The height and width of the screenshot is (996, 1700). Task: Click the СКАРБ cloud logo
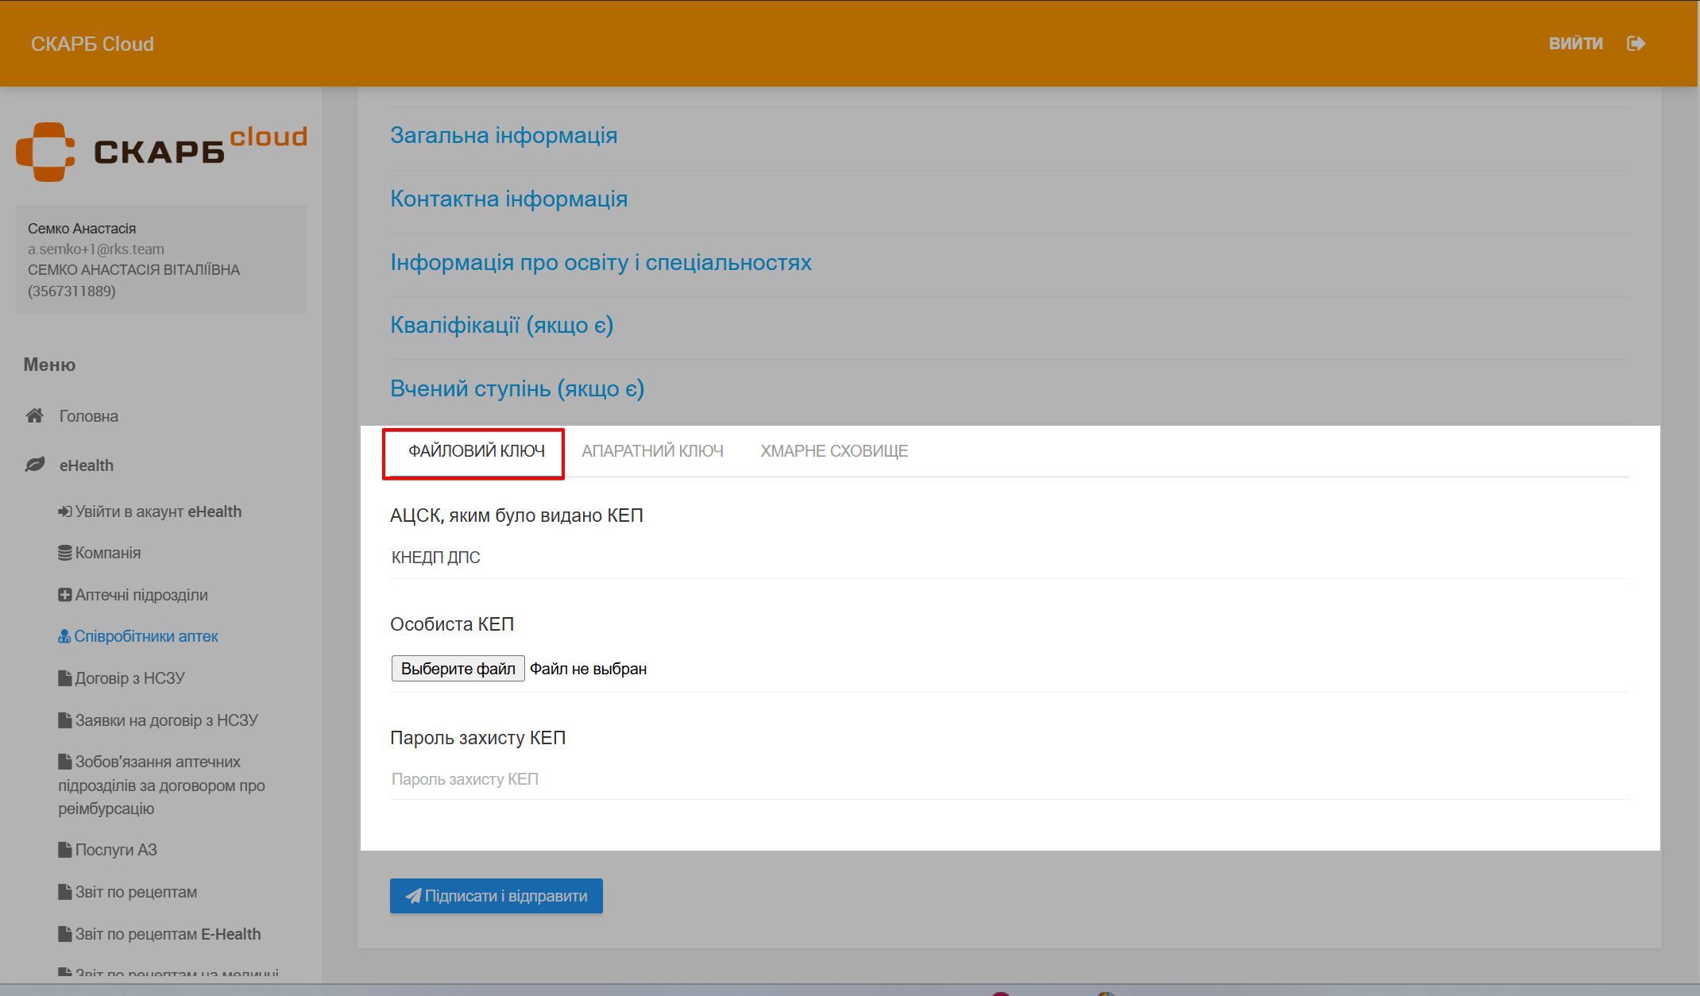161,150
